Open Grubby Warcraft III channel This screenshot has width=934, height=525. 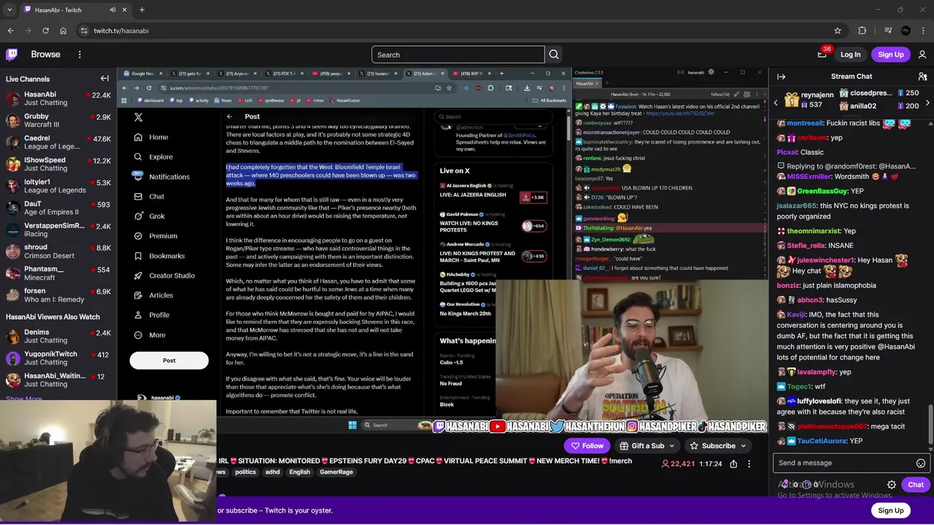(58, 120)
